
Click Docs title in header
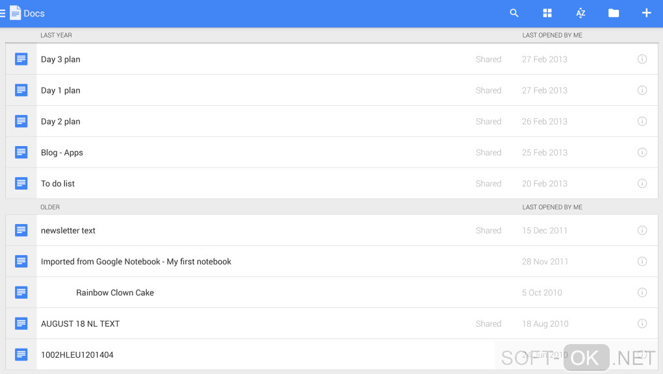click(x=34, y=13)
